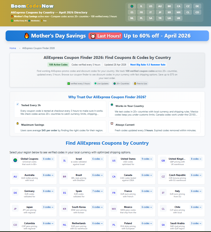Click the BR badge on Brazil card
Viewport: 211px width, 232px height.
65,176
